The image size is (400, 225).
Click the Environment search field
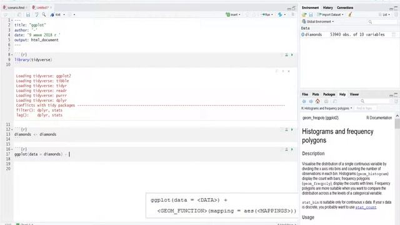(382, 22)
